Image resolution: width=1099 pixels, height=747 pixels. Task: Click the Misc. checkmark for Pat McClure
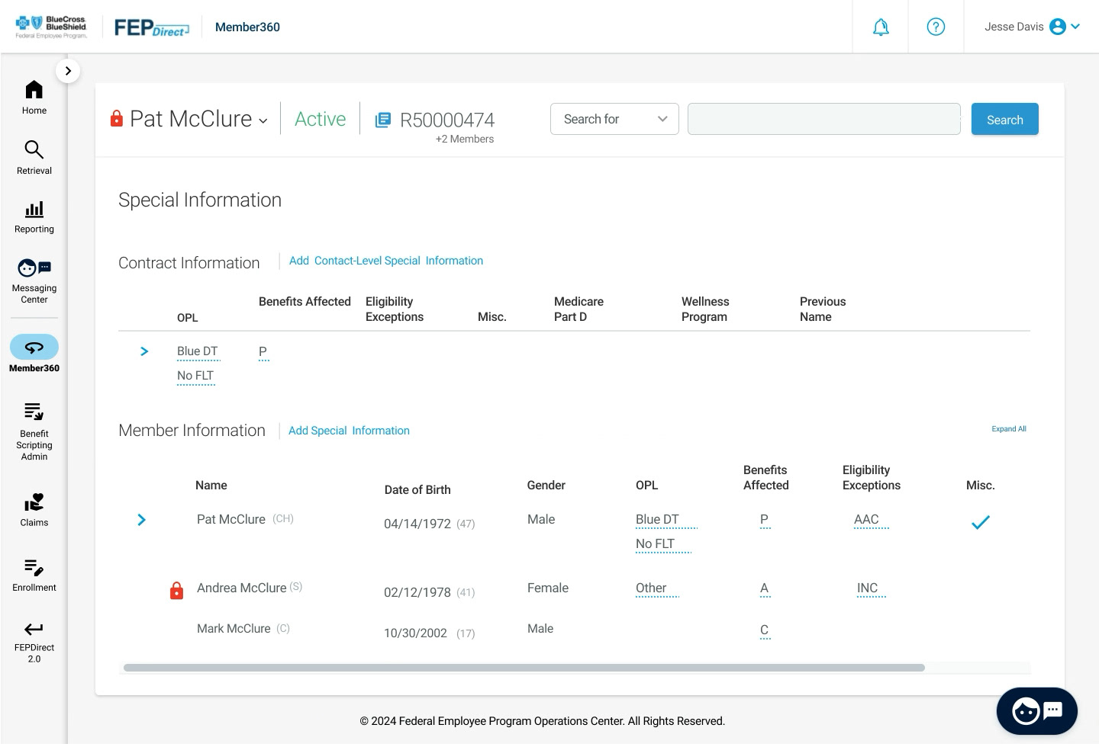tap(980, 522)
